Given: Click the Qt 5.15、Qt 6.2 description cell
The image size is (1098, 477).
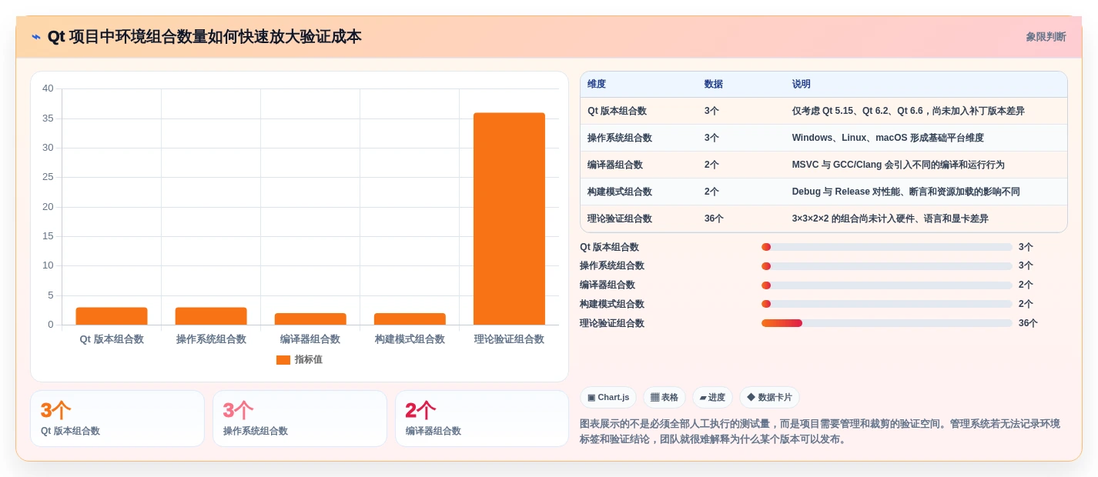Looking at the screenshot, I should tap(909, 111).
